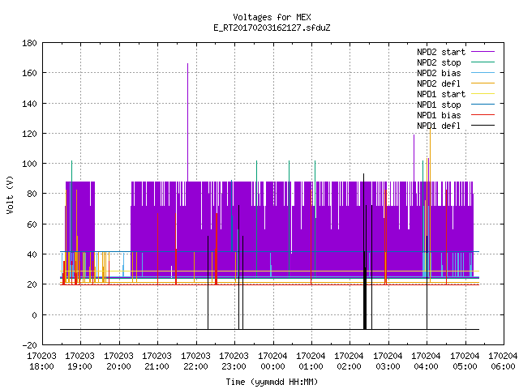This screenshot has height=389, width=519.
Task: Click the purple NPD2 start legend line
Action: pyautogui.click(x=483, y=52)
